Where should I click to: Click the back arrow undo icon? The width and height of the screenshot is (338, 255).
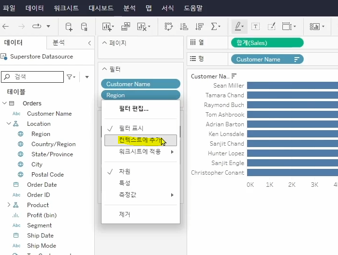coord(6,27)
